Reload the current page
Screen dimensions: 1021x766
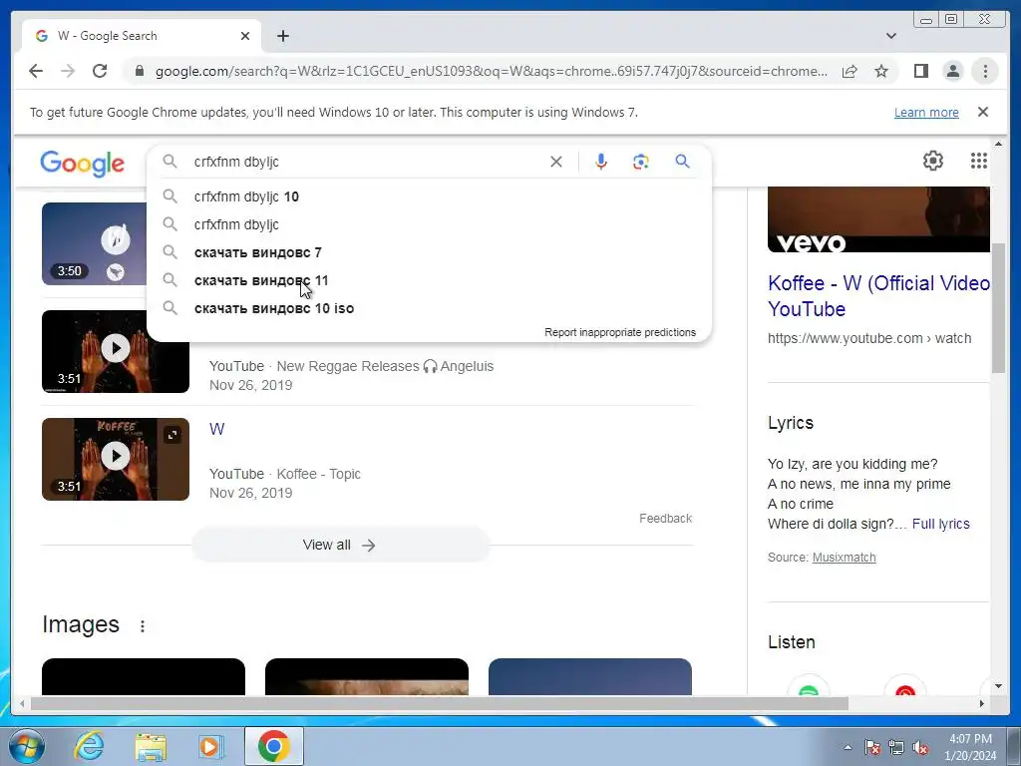coord(100,71)
